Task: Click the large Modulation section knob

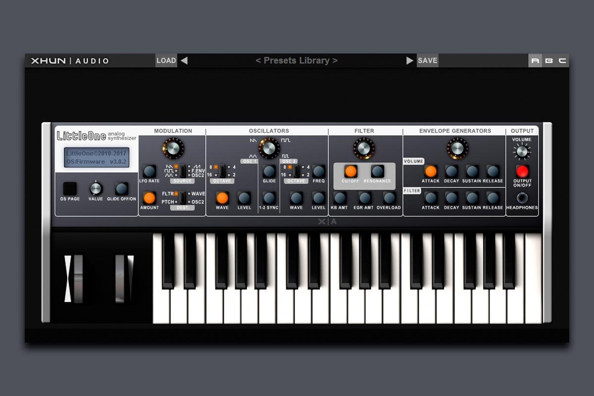Action: coord(173,148)
